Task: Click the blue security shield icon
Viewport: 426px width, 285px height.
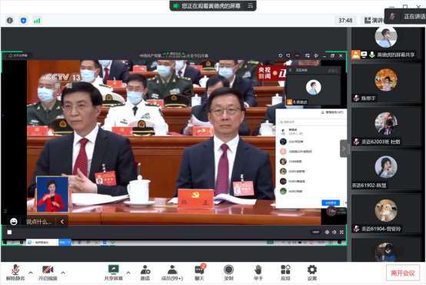Action: click(x=23, y=21)
